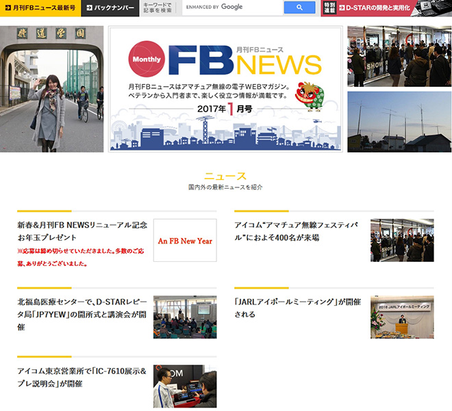Image resolution: width=452 pixels, height=411 pixels.
Task: Click the JARL meeting podium thumbnail
Action: (x=402, y=317)
